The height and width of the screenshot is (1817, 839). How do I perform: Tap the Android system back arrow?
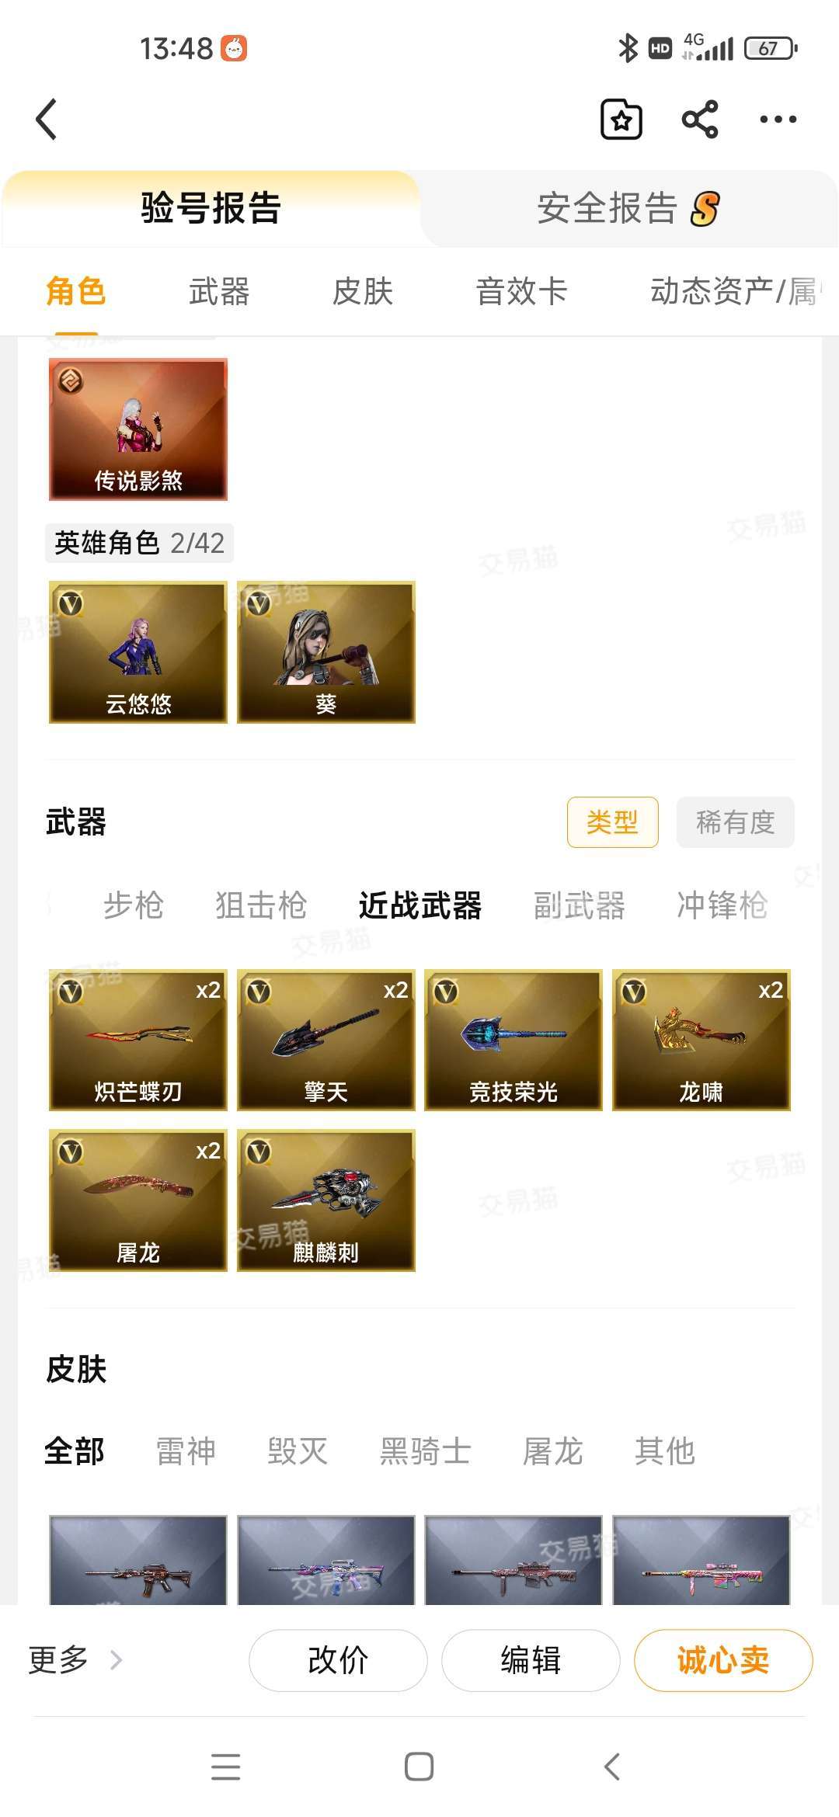pos(612,1767)
